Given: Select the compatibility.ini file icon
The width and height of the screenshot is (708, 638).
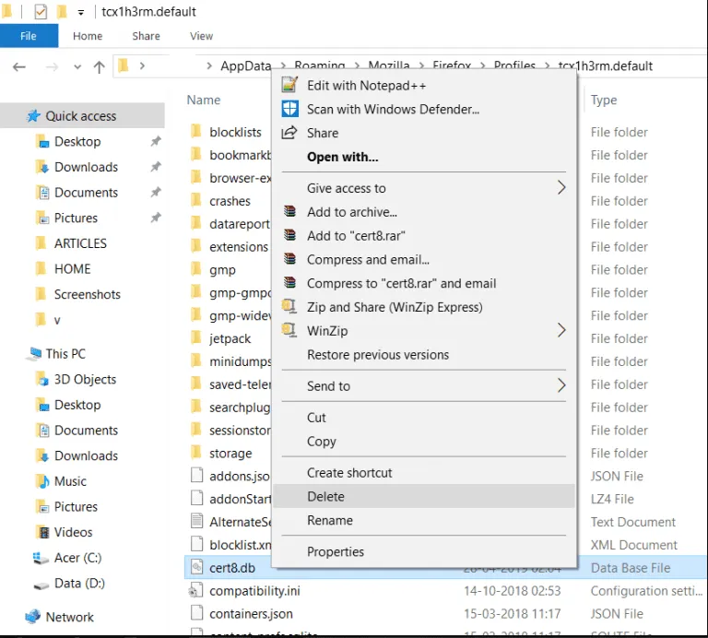Looking at the screenshot, I should [x=196, y=590].
